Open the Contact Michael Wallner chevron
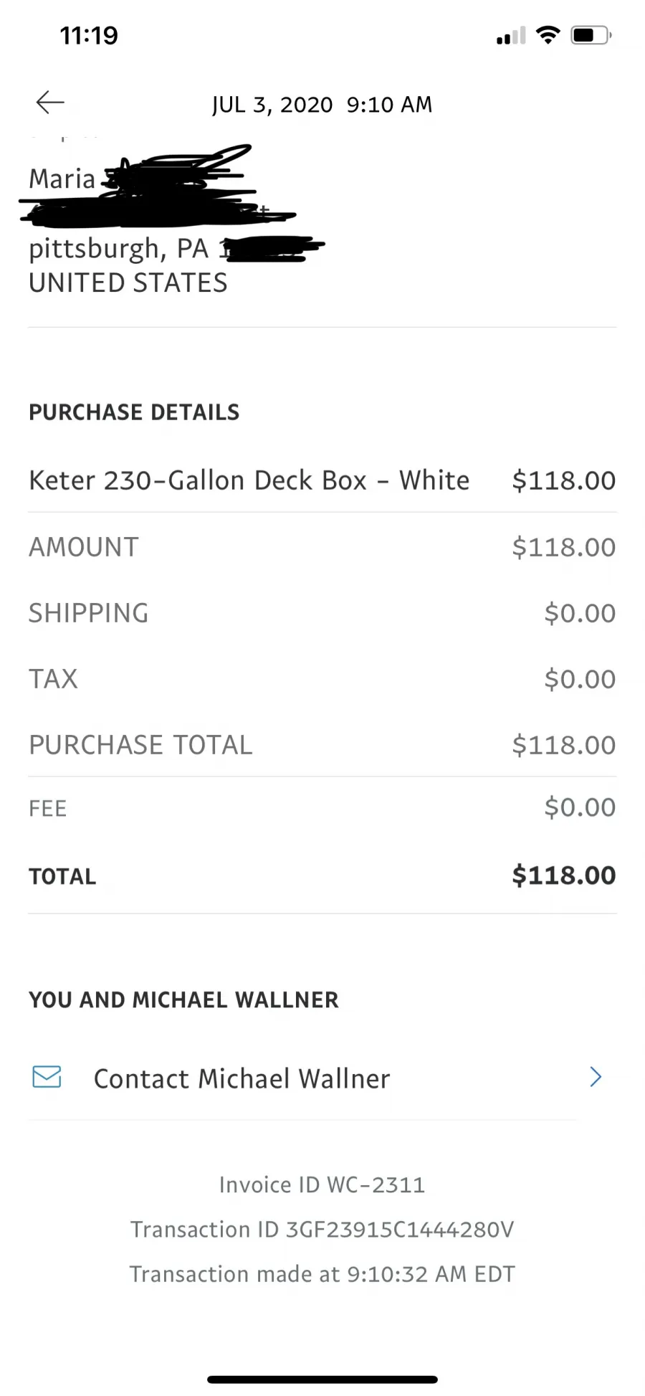This screenshot has width=645, height=1396. pyautogui.click(x=596, y=1077)
